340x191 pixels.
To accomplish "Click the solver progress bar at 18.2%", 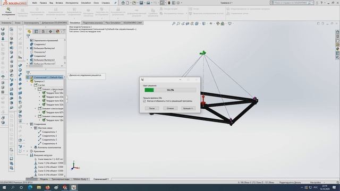I will coord(170,90).
